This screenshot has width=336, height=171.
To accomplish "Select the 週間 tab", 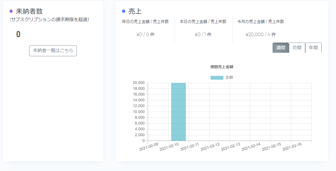I will pos(281,48).
